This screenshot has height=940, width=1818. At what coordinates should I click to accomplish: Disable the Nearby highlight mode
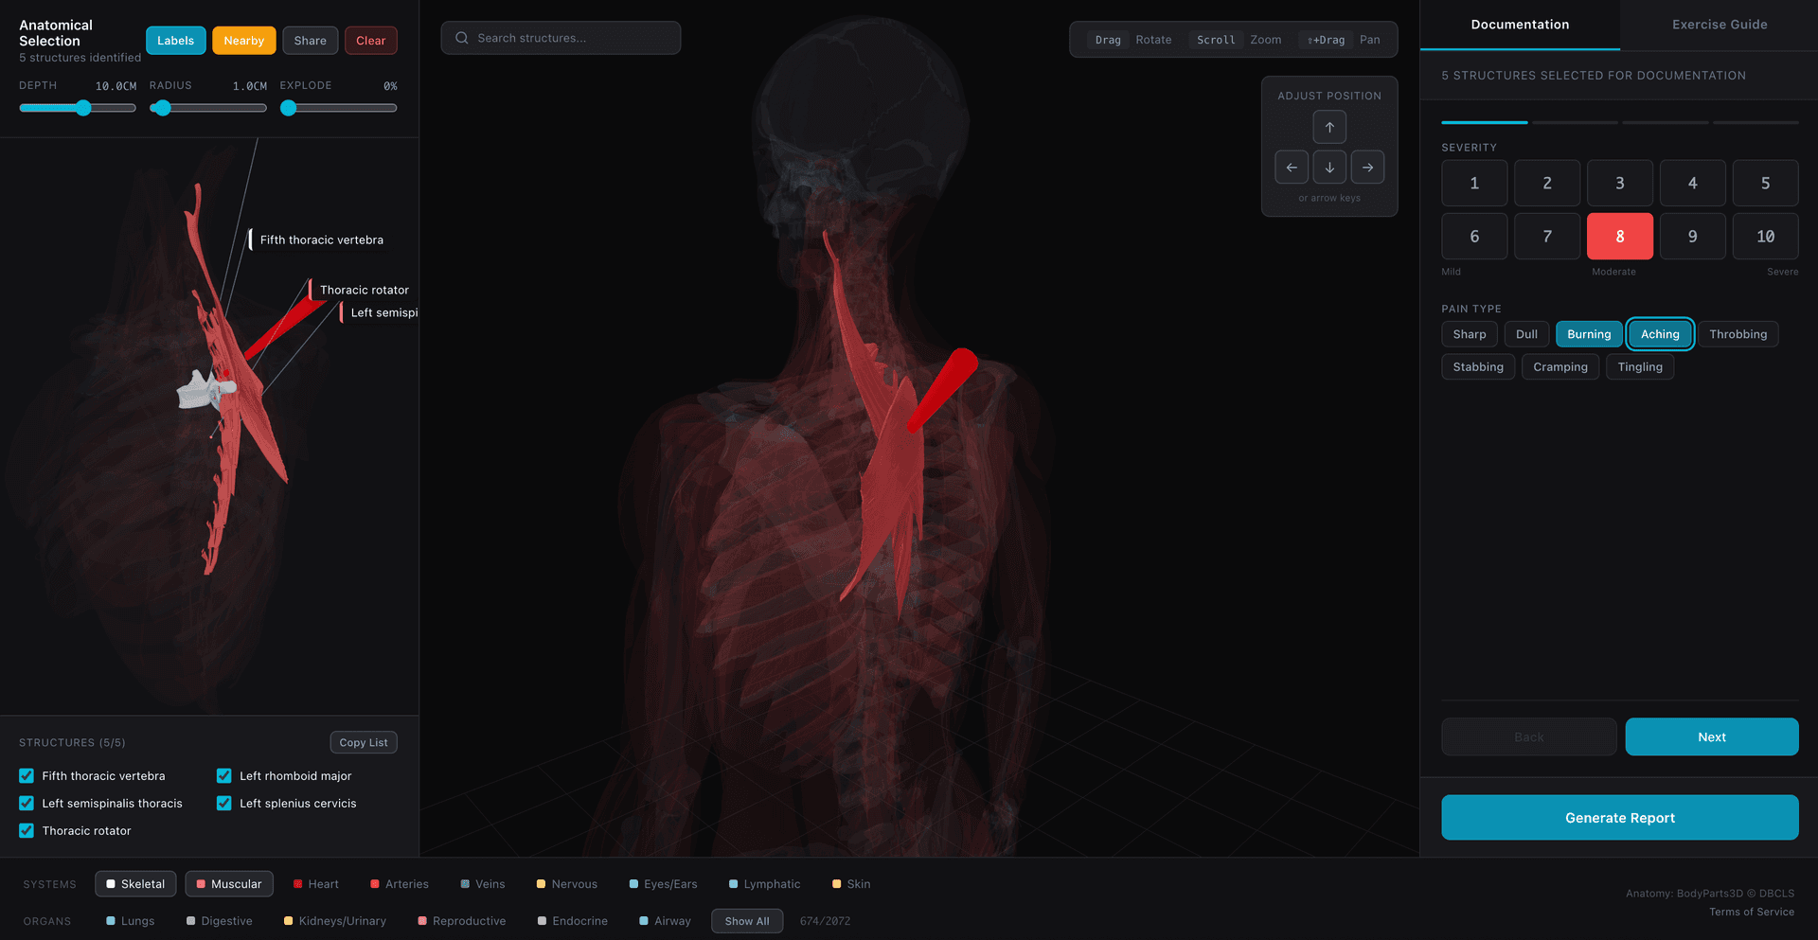[243, 40]
